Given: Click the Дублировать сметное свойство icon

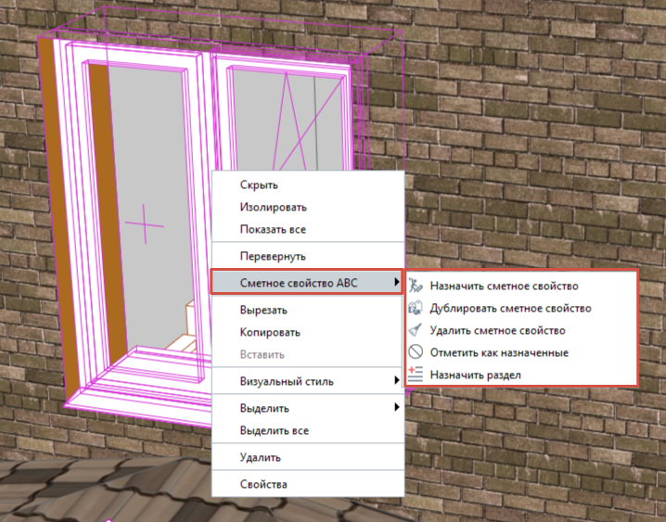Looking at the screenshot, I should pyautogui.click(x=416, y=308).
